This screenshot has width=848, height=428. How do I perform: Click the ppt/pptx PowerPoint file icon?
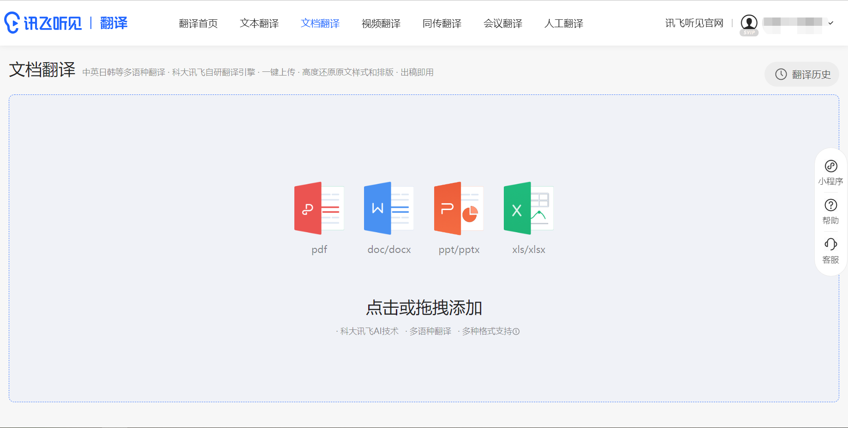[x=459, y=208]
